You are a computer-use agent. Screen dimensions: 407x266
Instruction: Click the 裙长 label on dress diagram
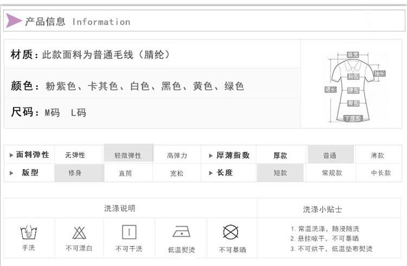[330, 90]
